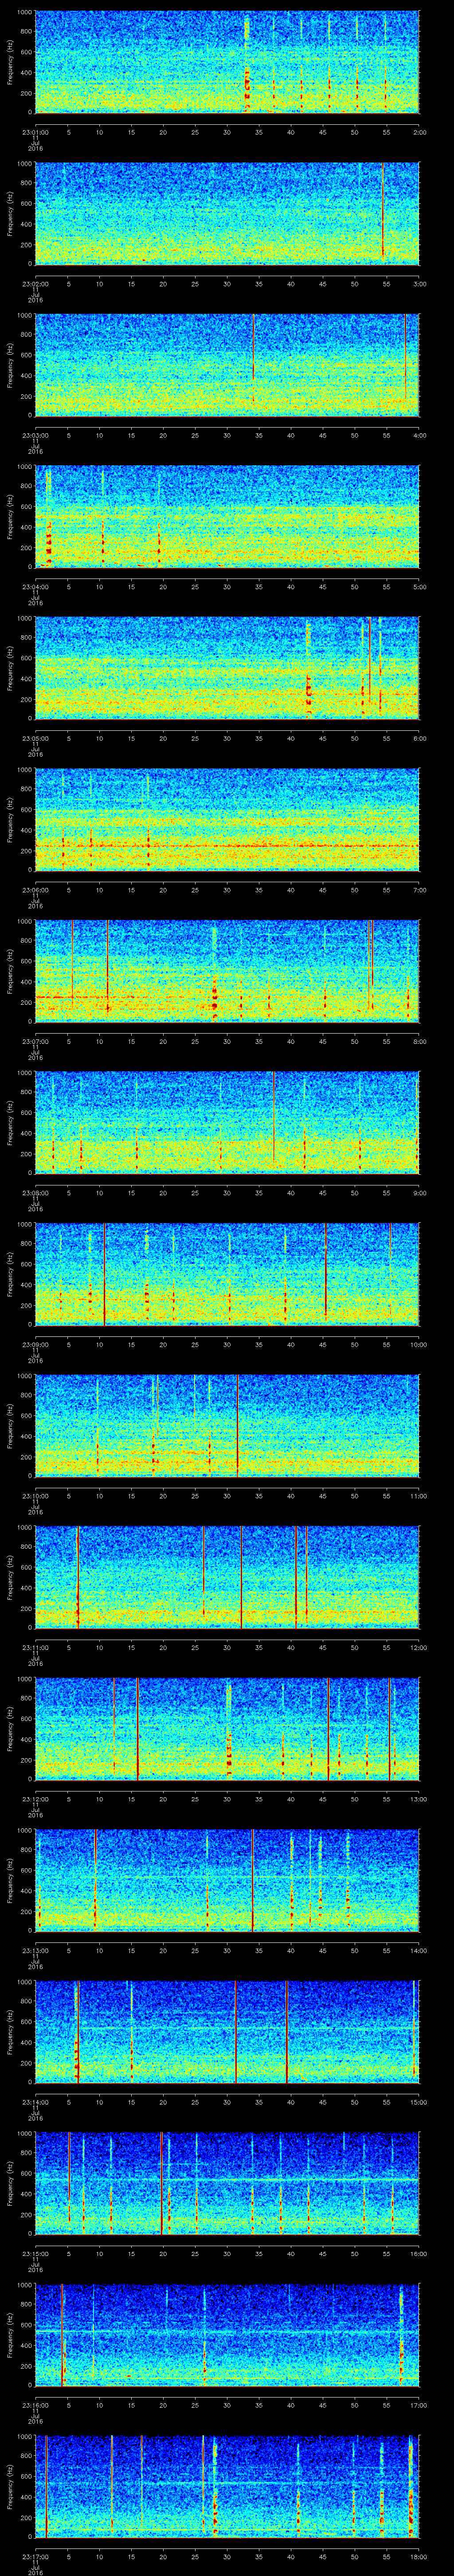Select the "23:12:00" time axis label

[x=35, y=1798]
